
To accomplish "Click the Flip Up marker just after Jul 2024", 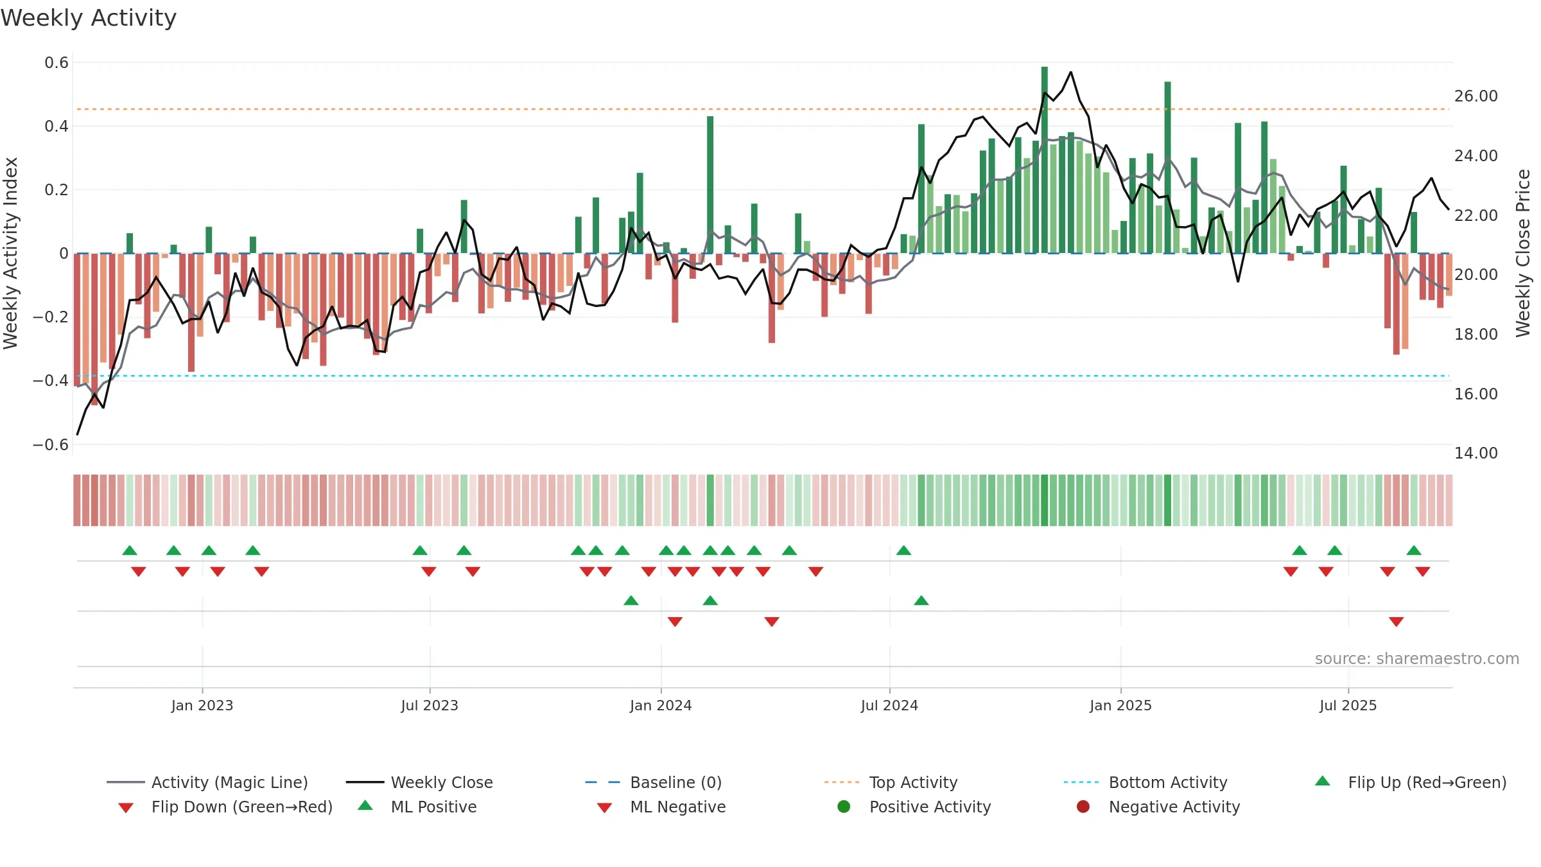I will (x=903, y=550).
